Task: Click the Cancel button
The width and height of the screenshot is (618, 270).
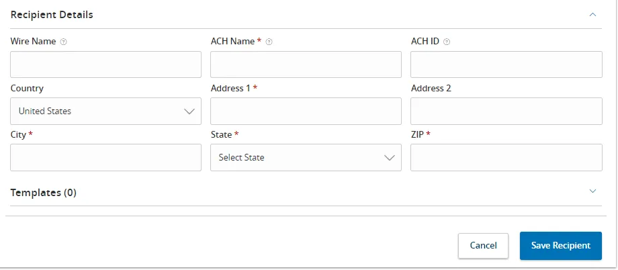Action: point(483,246)
